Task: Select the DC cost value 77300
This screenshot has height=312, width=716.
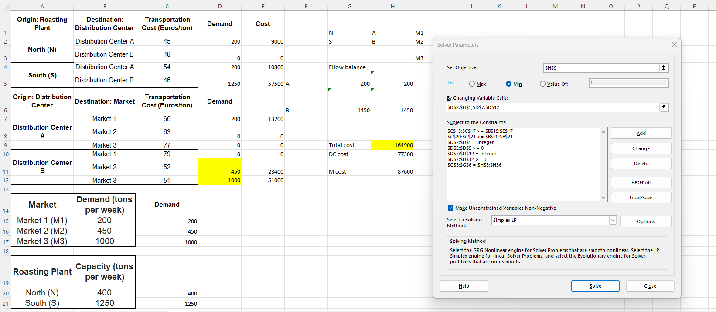Action: tap(392, 154)
